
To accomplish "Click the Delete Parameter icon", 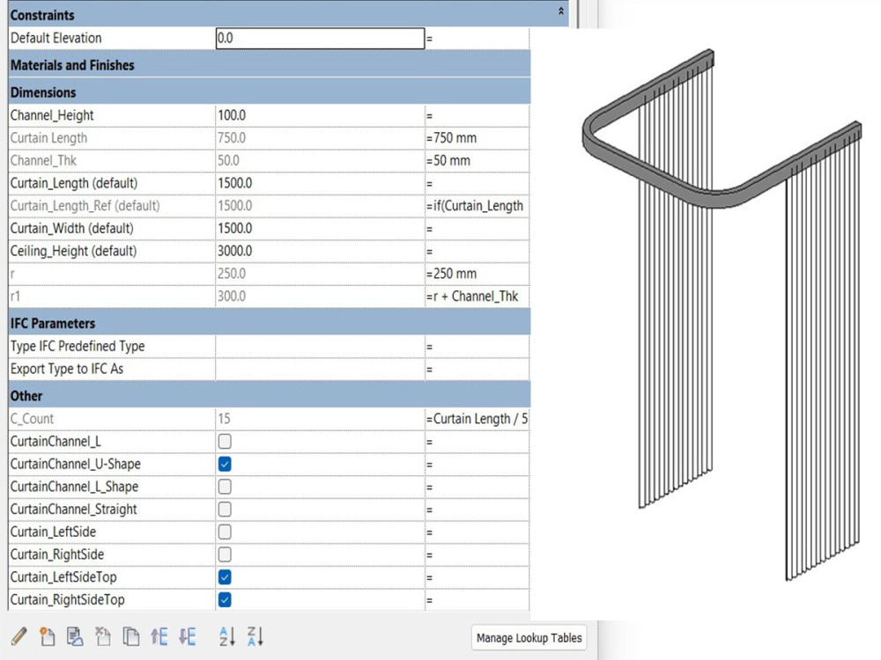I will 103,636.
